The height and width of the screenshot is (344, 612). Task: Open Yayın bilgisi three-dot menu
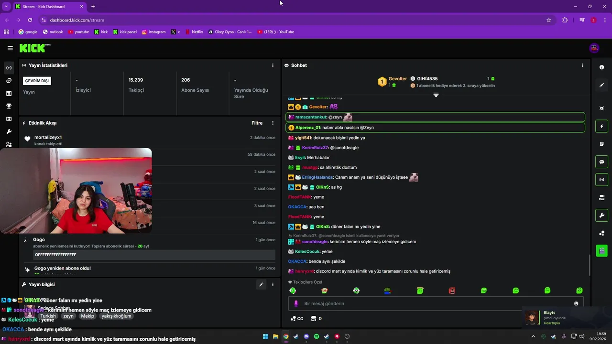click(x=273, y=284)
